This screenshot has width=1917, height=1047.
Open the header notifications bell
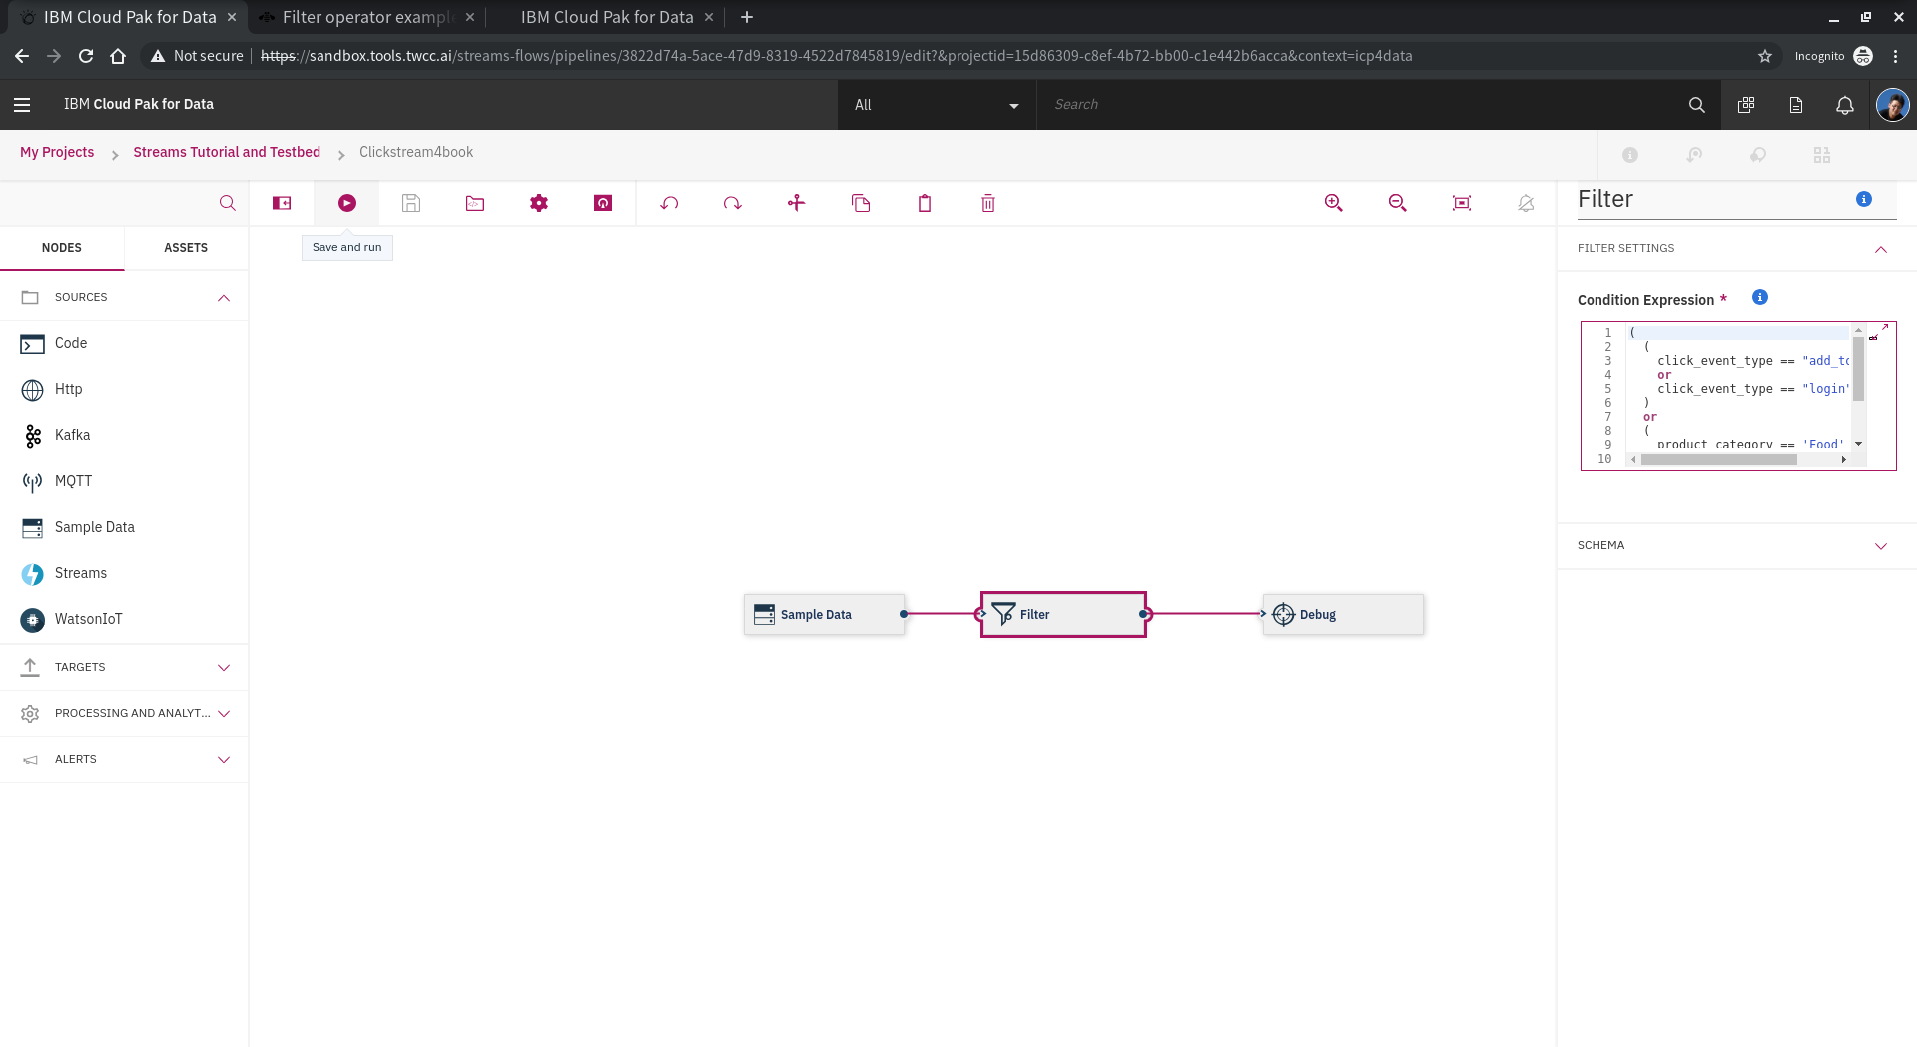coord(1845,105)
